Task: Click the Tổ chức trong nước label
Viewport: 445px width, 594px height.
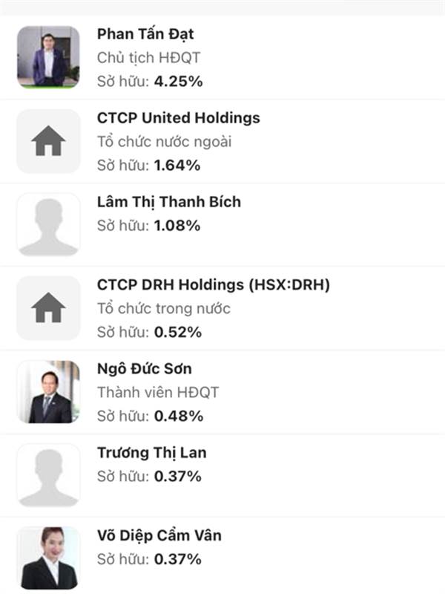Action: (164, 308)
